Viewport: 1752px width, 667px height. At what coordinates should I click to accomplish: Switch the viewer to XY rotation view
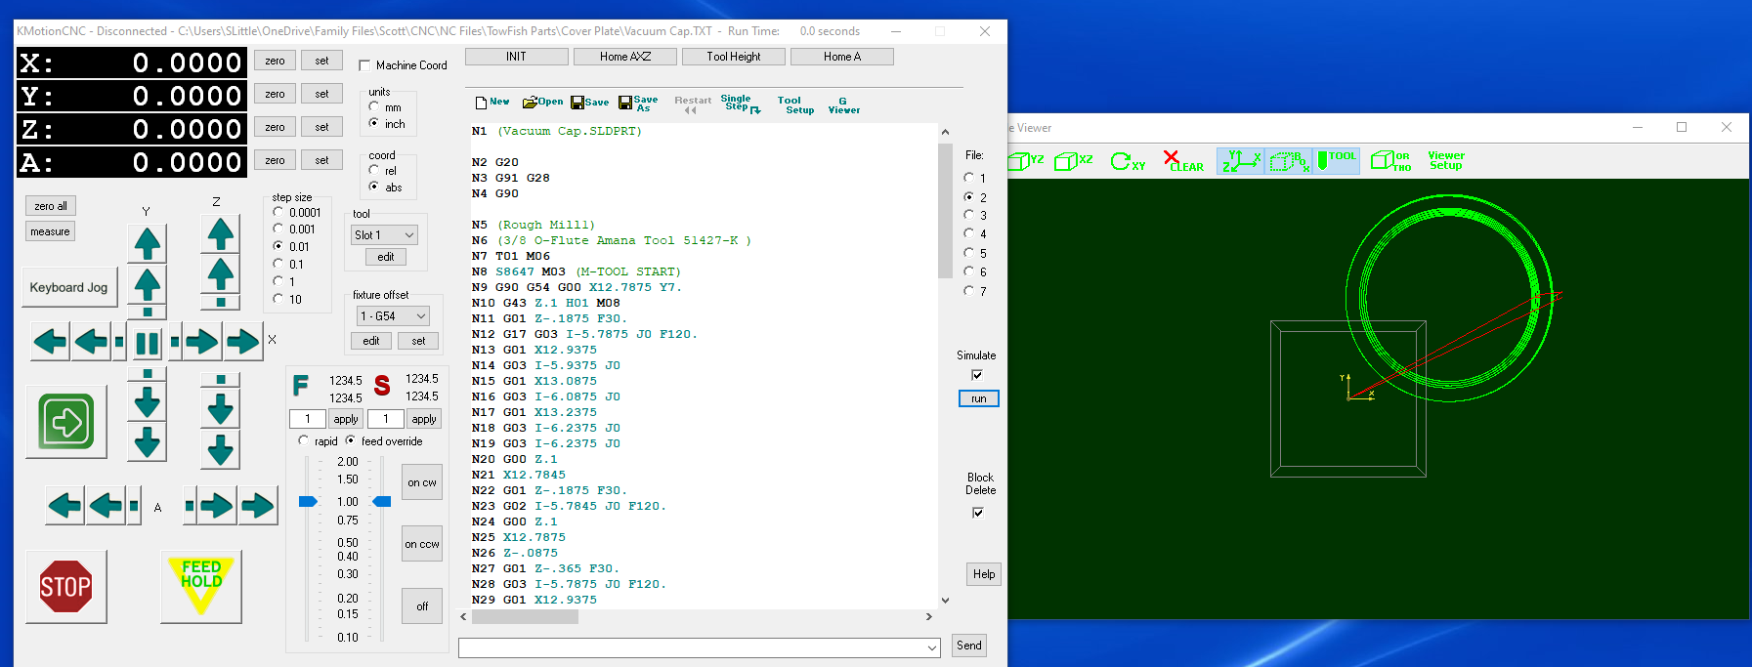pyautogui.click(x=1128, y=161)
